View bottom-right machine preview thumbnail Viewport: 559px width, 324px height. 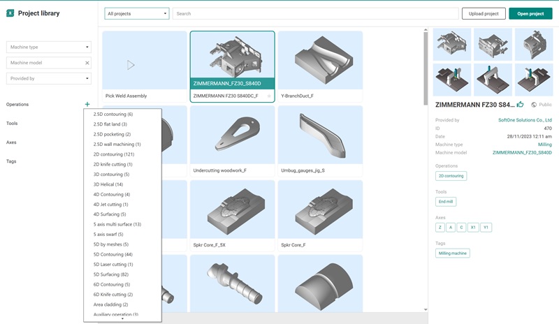[534, 80]
